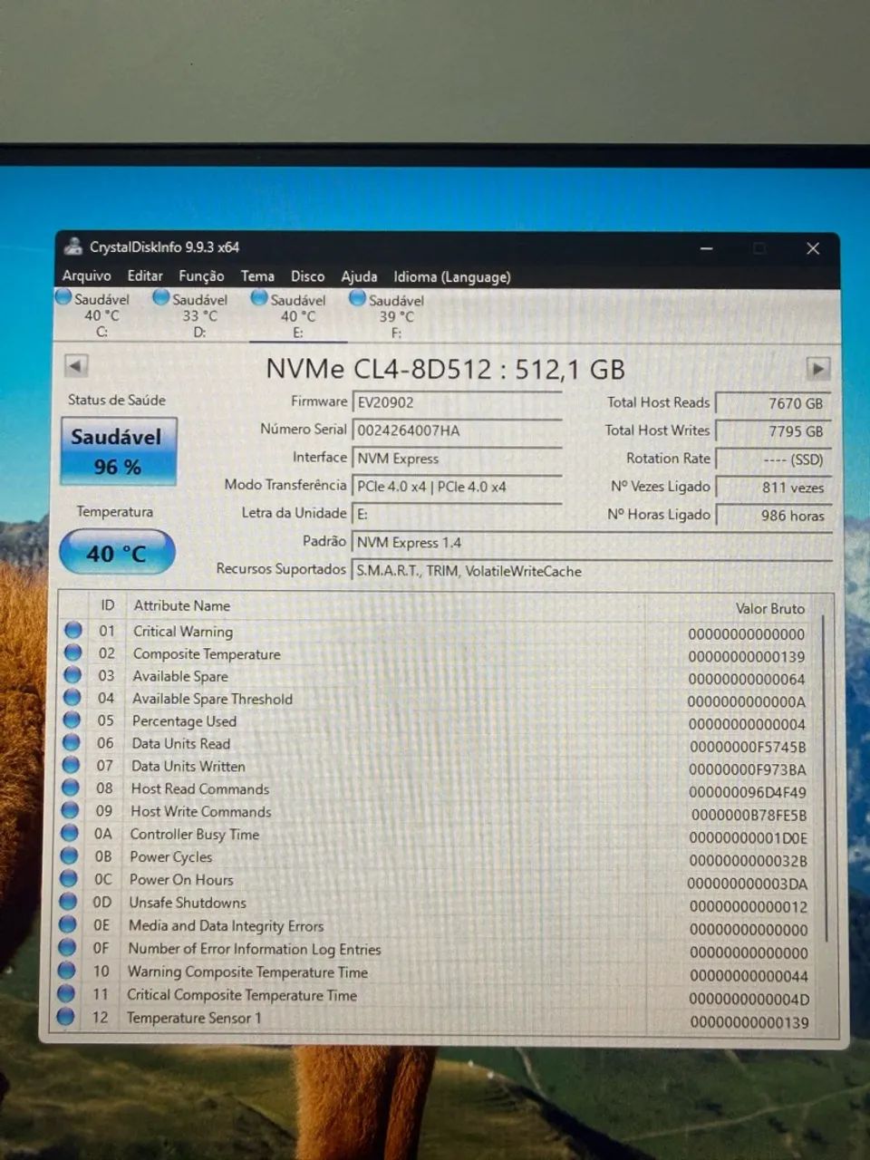The width and height of the screenshot is (870, 1160).
Task: Click the Modo Transferência PCIe 4.0 x4 field
Action: point(457,487)
